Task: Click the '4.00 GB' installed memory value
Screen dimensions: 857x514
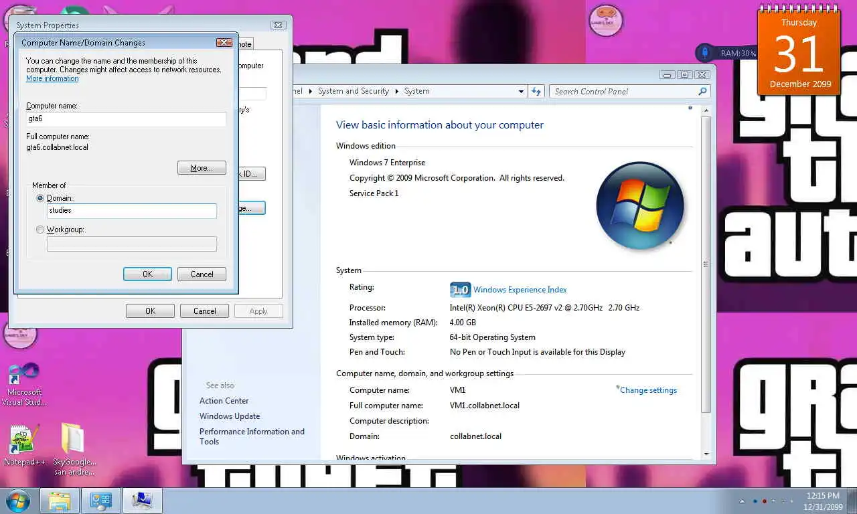Action: pos(463,323)
